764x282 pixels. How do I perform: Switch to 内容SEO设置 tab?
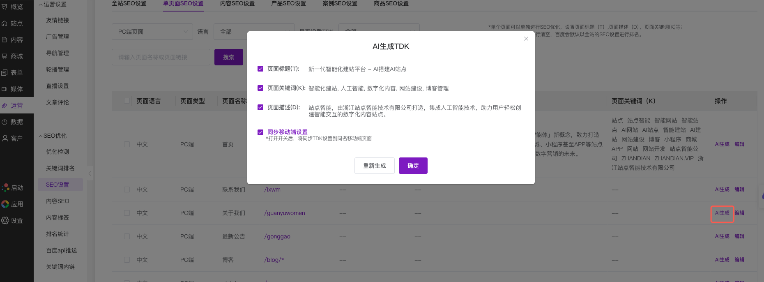(237, 4)
